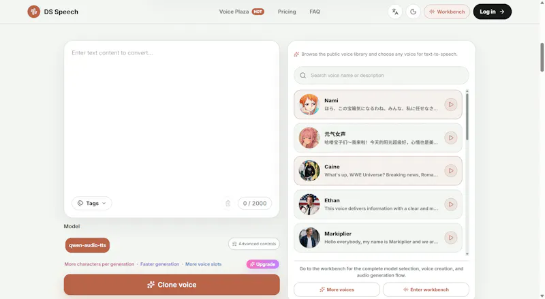Play the Caine voice preview
The height and width of the screenshot is (299, 545).
click(451, 171)
